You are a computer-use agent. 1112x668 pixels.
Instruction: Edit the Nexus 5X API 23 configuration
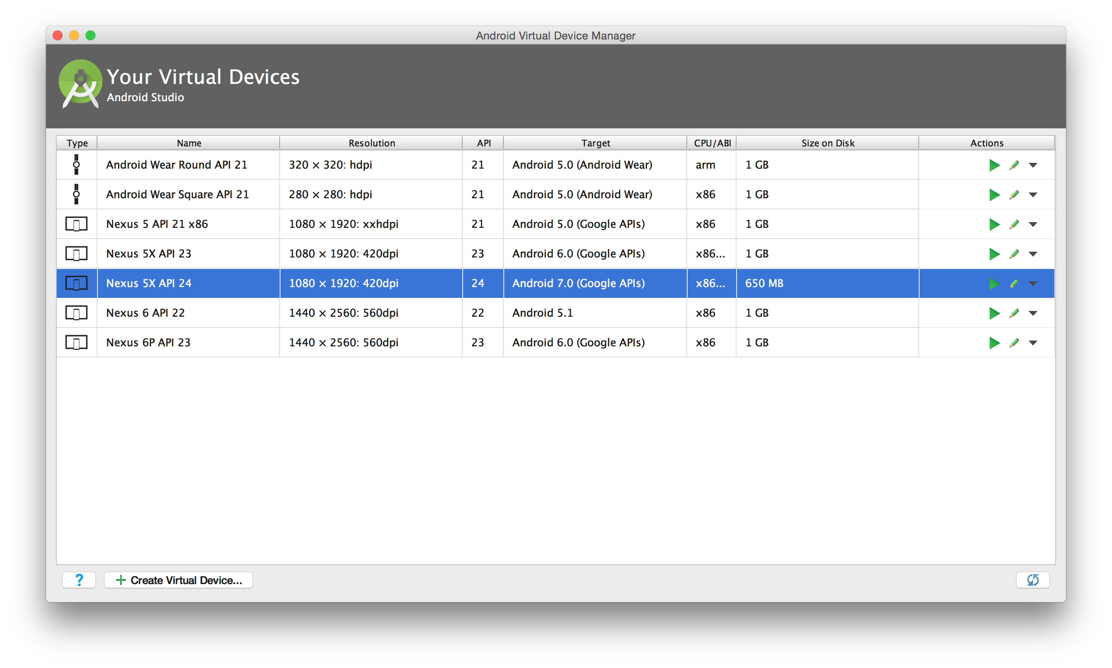[1014, 254]
